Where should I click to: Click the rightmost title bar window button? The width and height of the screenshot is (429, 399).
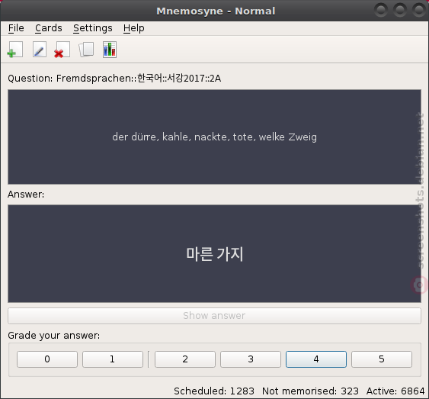coord(419,10)
